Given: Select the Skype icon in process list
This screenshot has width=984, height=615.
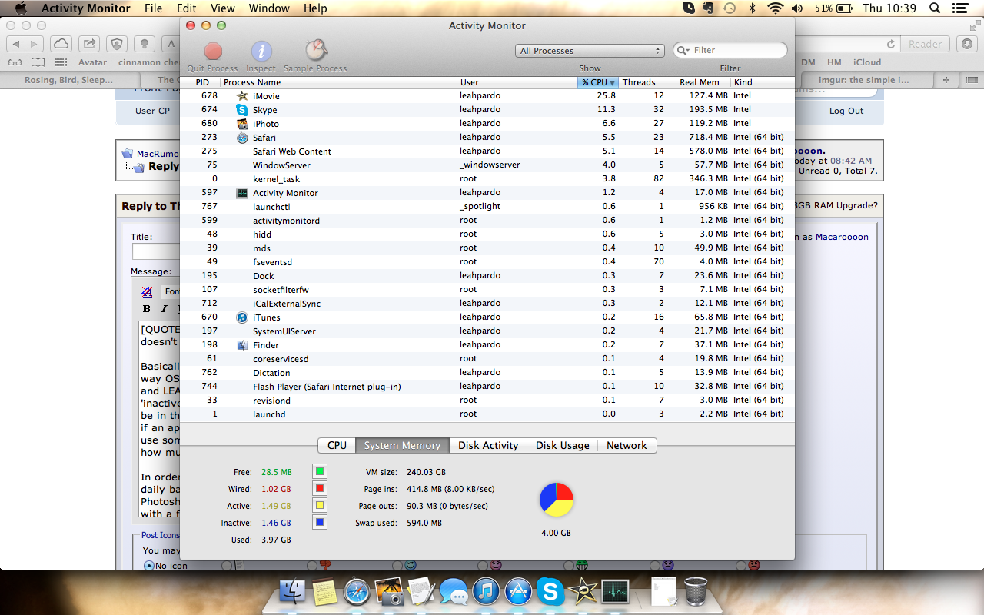Looking at the screenshot, I should 242,109.
